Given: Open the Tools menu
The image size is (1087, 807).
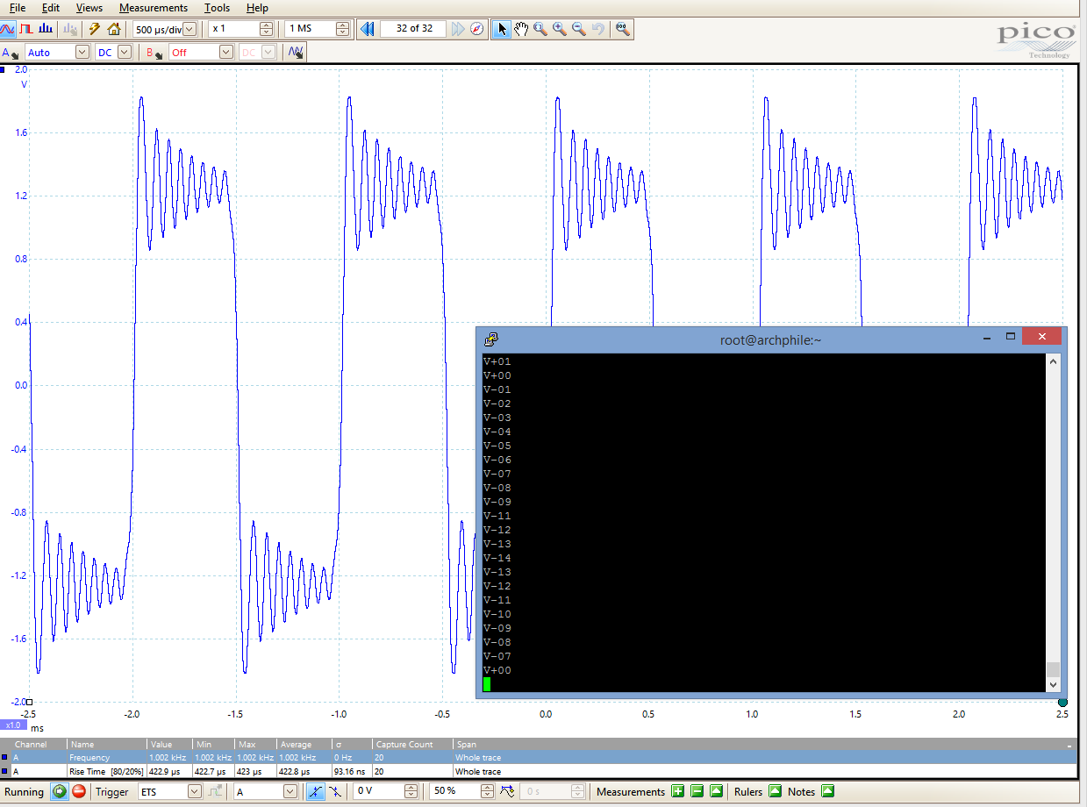Looking at the screenshot, I should tap(217, 8).
